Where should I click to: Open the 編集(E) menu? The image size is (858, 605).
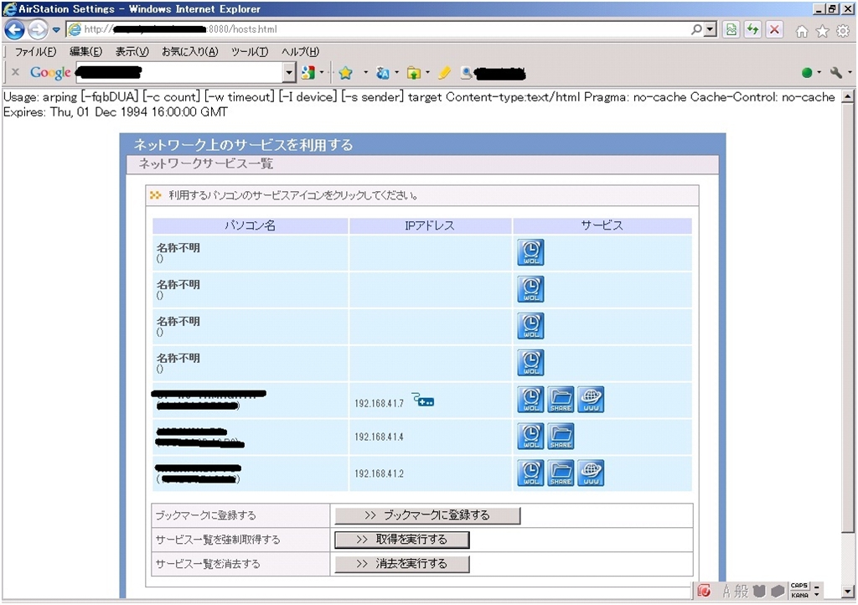point(86,52)
